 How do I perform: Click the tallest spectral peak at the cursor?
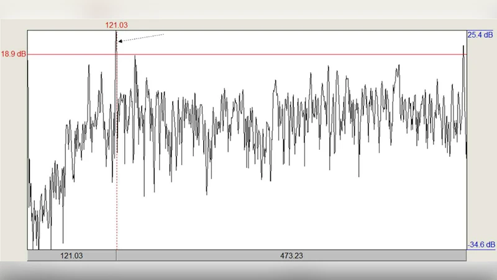point(116,34)
